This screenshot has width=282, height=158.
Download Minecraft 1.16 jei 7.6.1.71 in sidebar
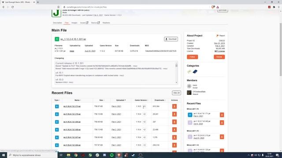tap(222, 115)
